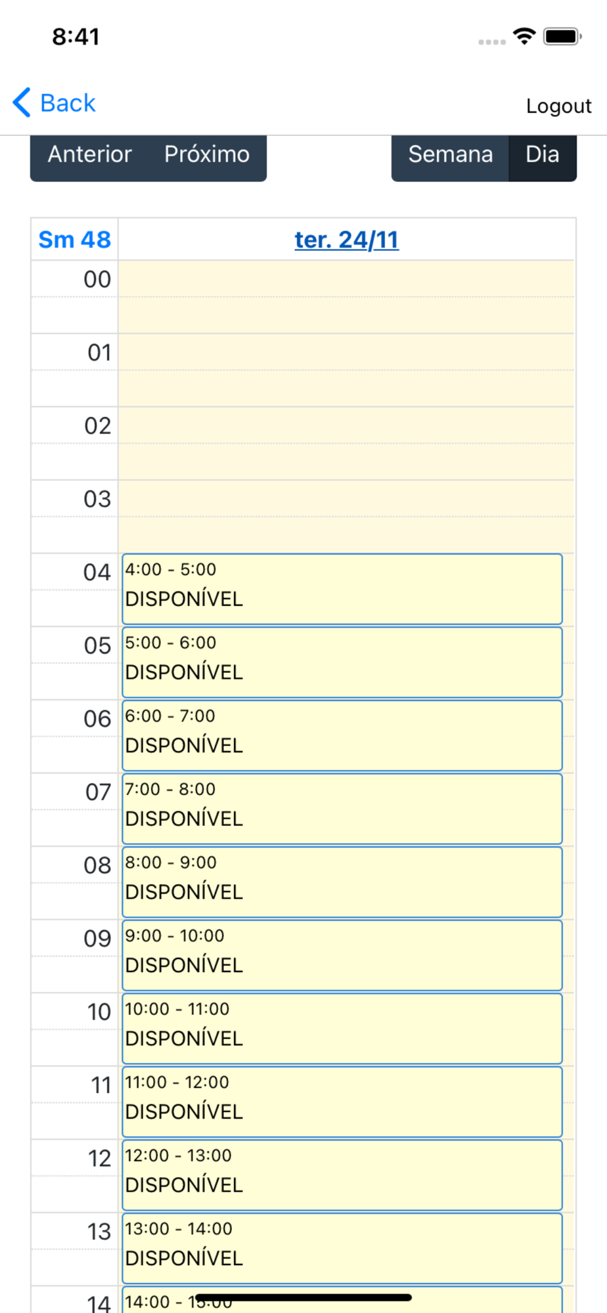This screenshot has height=1313, width=607.
Task: Tap the Sm 48 week label
Action: (x=74, y=240)
